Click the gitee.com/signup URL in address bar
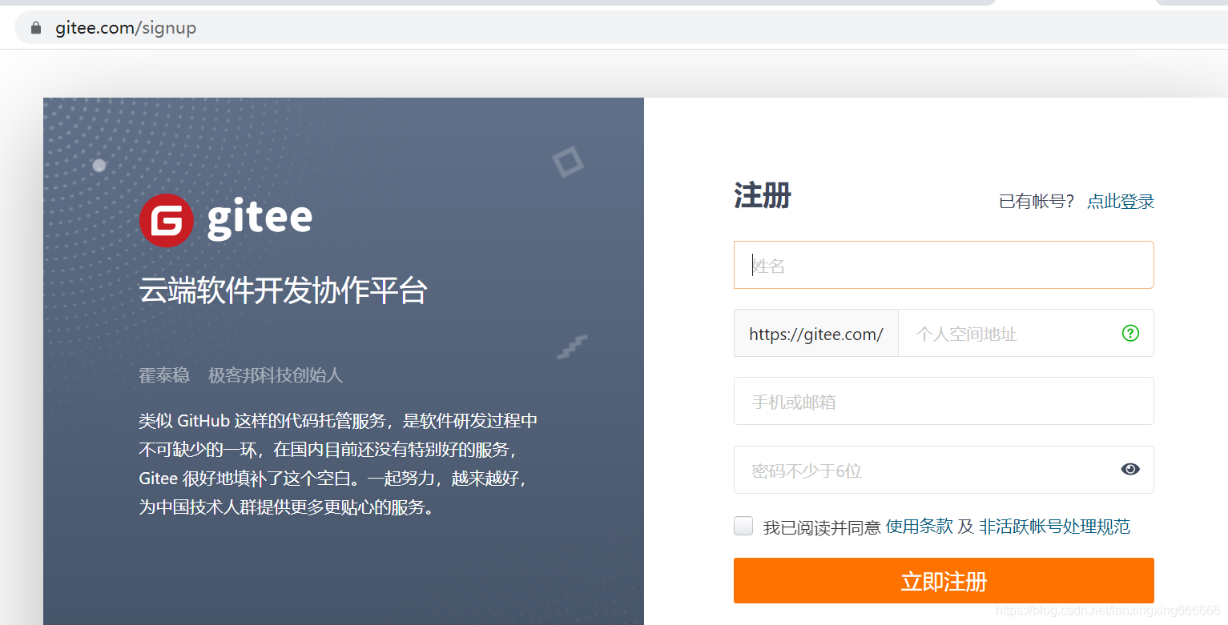This screenshot has width=1228, height=625. 126,28
